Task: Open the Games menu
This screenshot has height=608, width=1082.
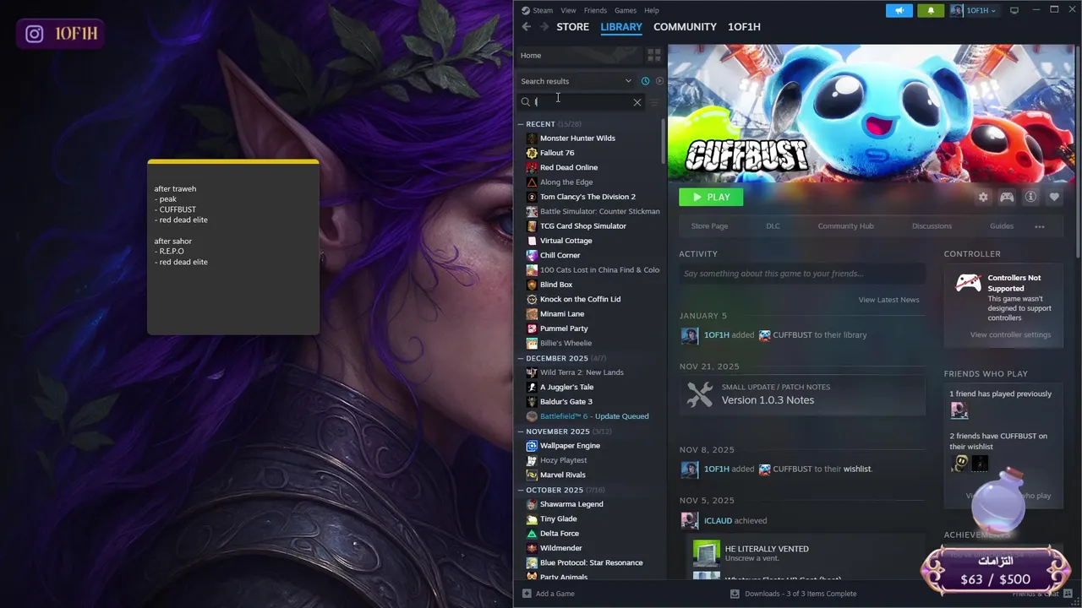Action: click(626, 10)
